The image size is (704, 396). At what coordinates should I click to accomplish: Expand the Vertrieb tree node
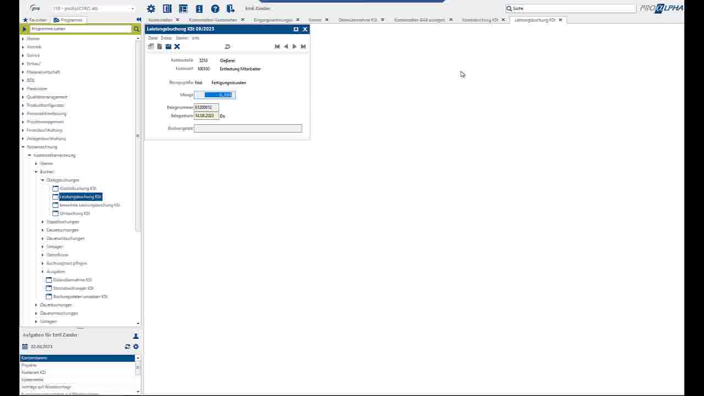click(23, 47)
